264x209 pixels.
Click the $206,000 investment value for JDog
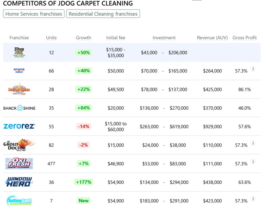click(178, 52)
